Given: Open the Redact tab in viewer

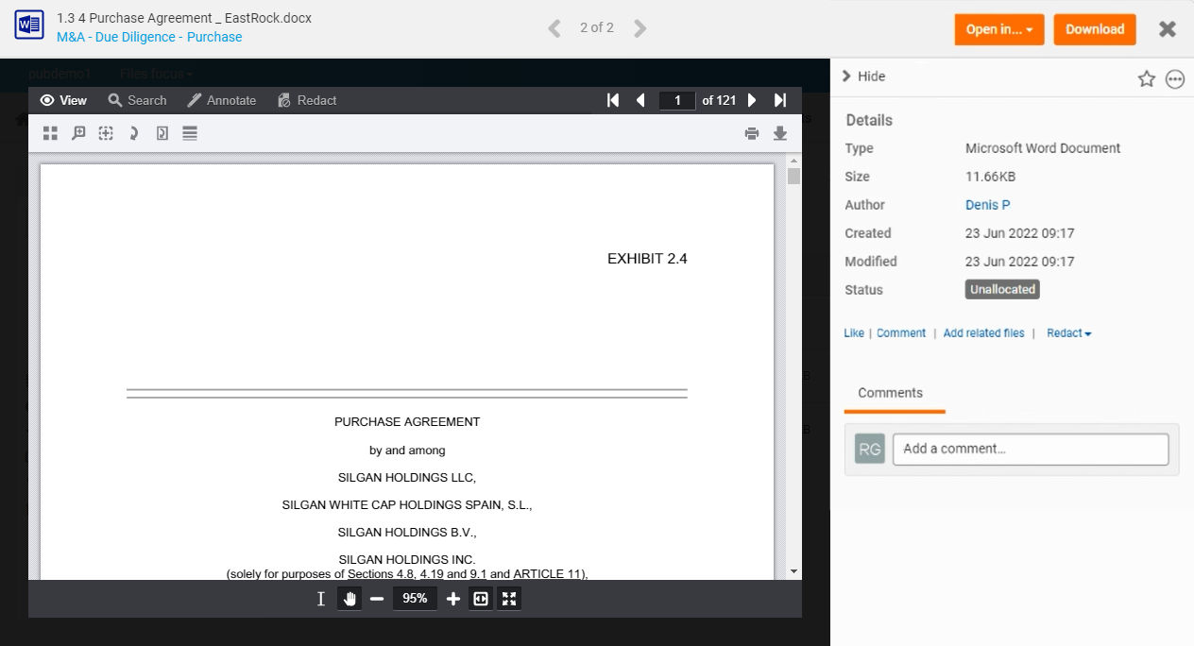Looking at the screenshot, I should [307, 100].
